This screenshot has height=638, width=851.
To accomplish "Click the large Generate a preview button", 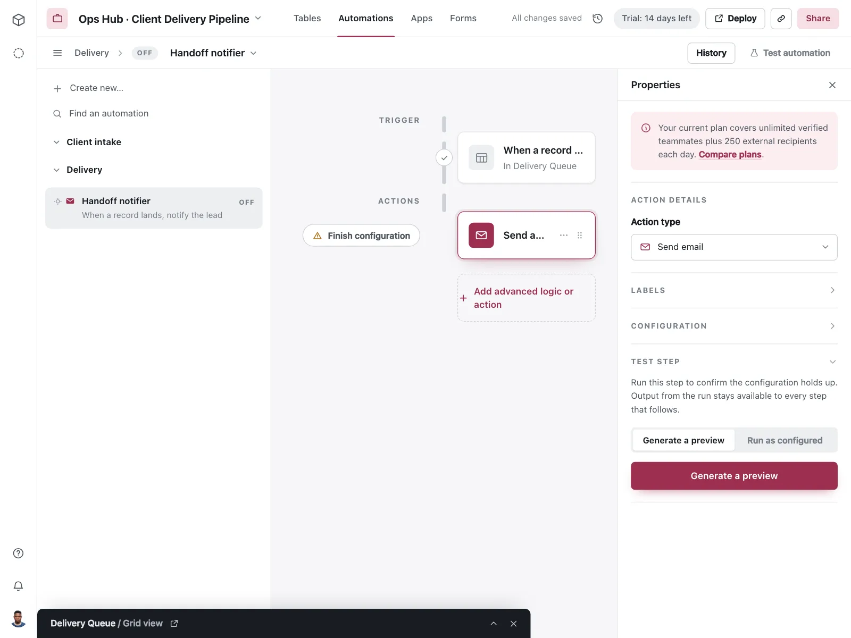I will tap(734, 476).
